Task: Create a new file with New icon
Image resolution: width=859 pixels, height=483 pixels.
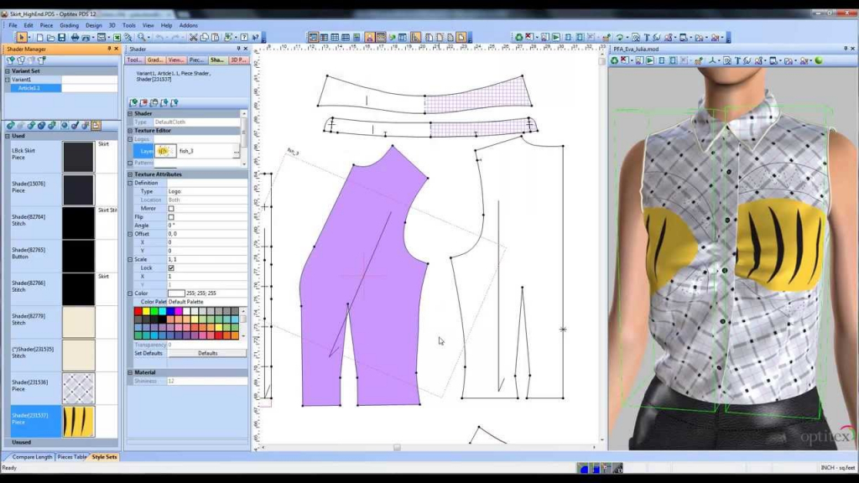Action: pos(39,37)
